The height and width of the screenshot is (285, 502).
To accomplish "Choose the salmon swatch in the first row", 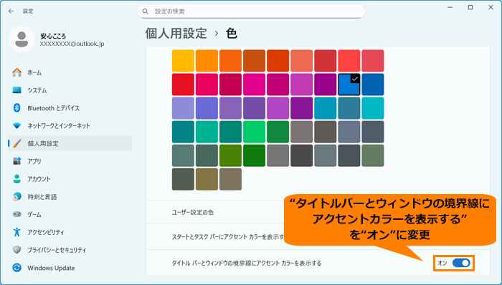I will point(302,61).
